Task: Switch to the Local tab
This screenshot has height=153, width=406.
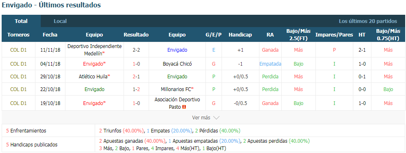Action: (60, 21)
